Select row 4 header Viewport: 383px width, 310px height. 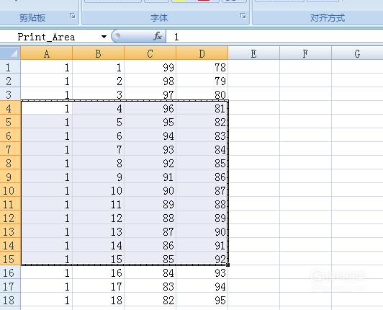click(10, 108)
